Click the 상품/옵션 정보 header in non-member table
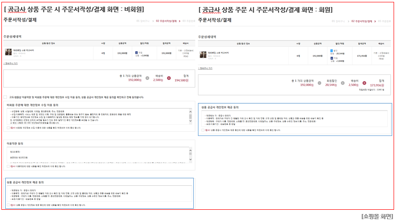The width and height of the screenshot is (395, 222). point(48,43)
